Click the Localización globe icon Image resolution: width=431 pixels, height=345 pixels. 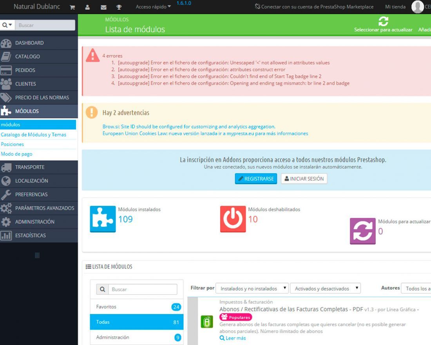pos(6,181)
